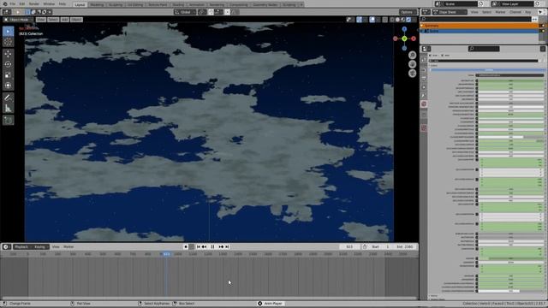Viewport: 548px width, 308px height.
Task: Open the Edit menu
Action: click(22, 3)
